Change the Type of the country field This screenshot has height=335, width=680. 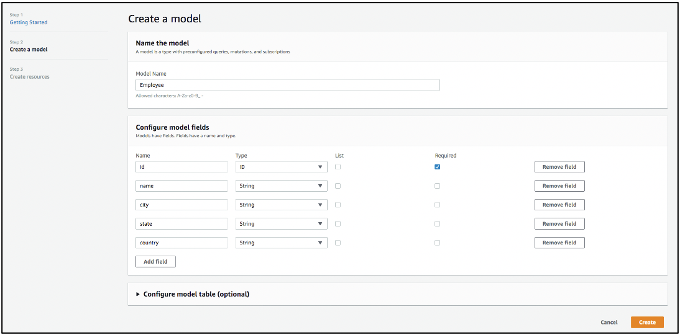[281, 243]
